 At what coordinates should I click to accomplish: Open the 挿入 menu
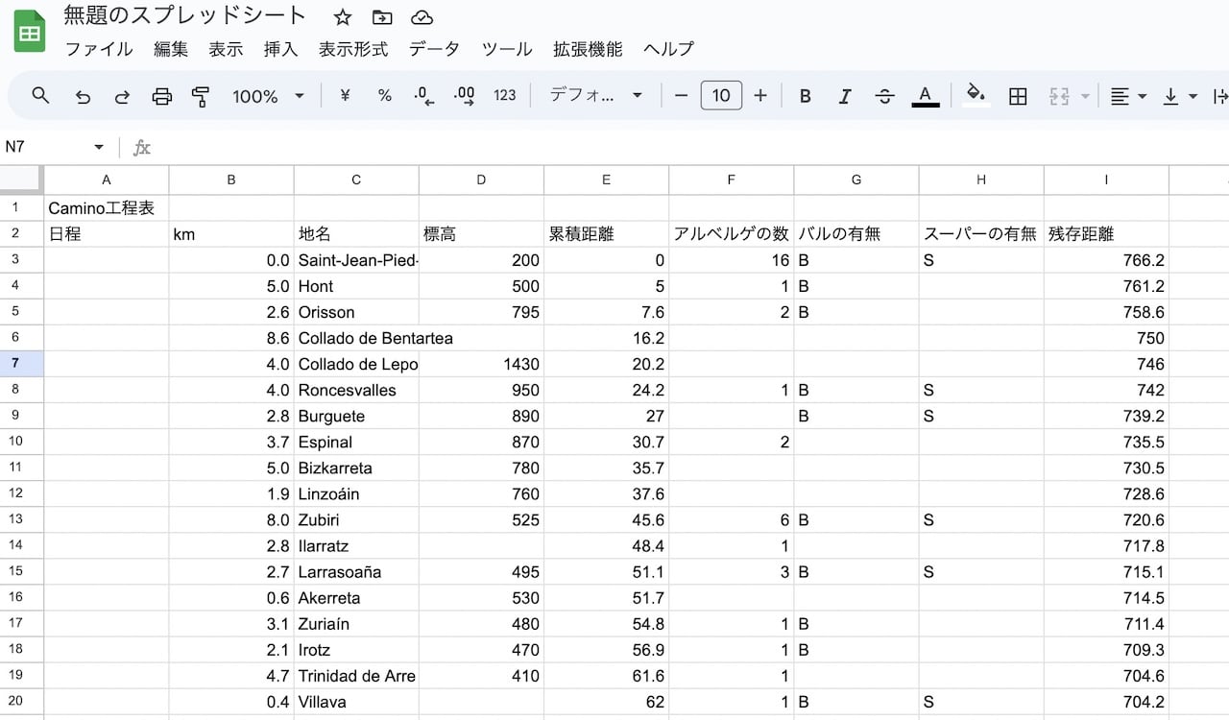[x=280, y=49]
